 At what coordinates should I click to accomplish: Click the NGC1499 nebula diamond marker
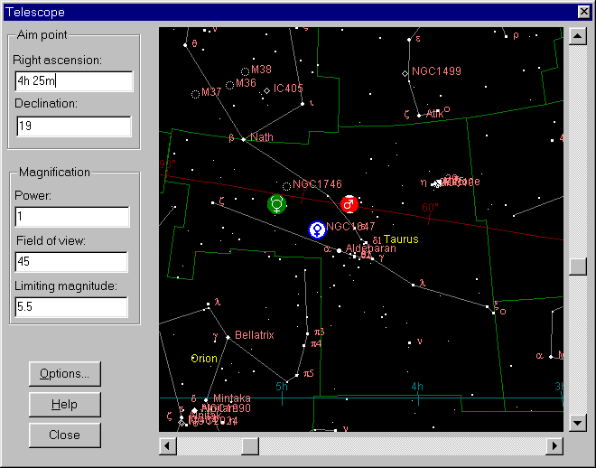tap(405, 72)
